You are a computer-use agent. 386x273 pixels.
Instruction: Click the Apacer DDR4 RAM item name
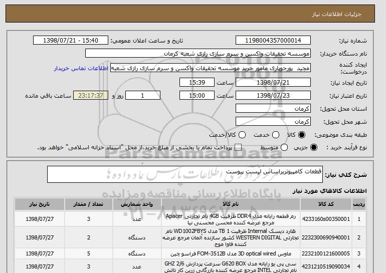pyautogui.click(x=231, y=219)
